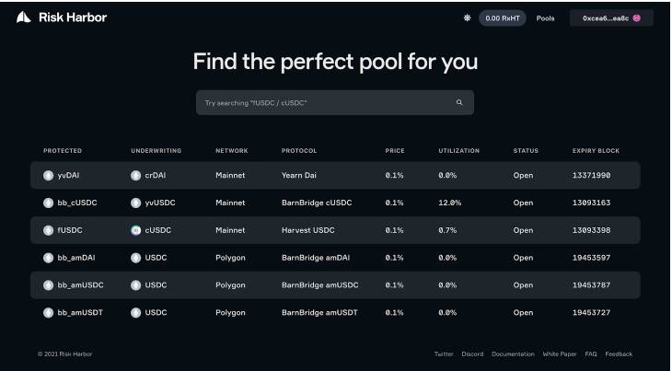Sort by the Expiry Block column header
This screenshot has width=672, height=371.
[596, 151]
